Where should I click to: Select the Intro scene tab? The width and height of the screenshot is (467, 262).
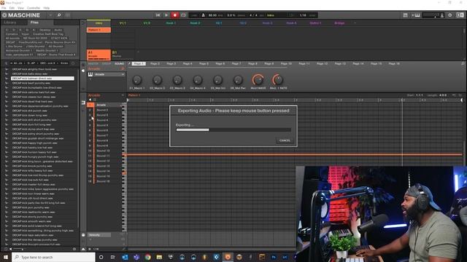click(x=99, y=23)
